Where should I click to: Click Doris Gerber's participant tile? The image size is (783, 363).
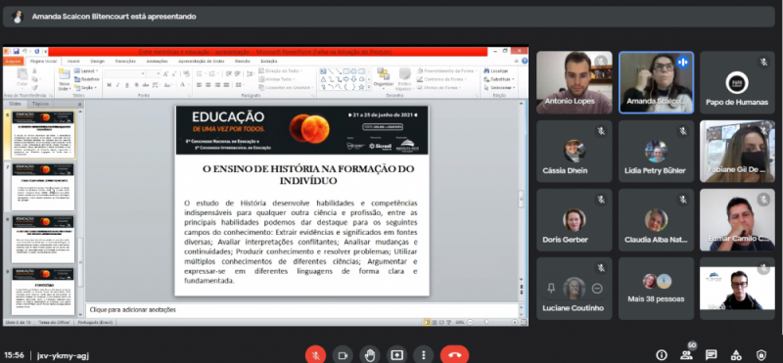pyautogui.click(x=575, y=220)
